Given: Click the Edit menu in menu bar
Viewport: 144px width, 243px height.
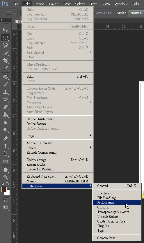Looking at the screenshot, I should click(x=27, y=4).
